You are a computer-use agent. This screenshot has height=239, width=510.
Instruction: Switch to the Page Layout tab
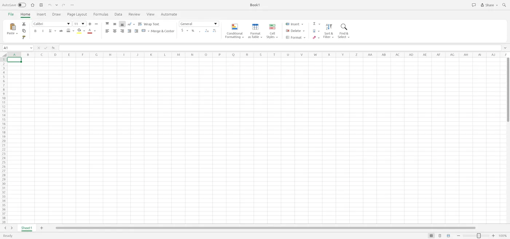click(x=77, y=14)
